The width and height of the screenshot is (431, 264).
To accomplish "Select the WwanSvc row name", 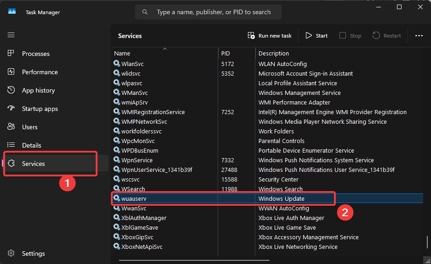I will tap(134, 208).
